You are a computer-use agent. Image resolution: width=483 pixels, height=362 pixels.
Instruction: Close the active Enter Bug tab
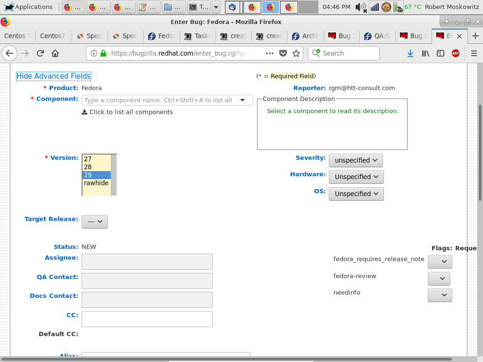click(x=459, y=36)
